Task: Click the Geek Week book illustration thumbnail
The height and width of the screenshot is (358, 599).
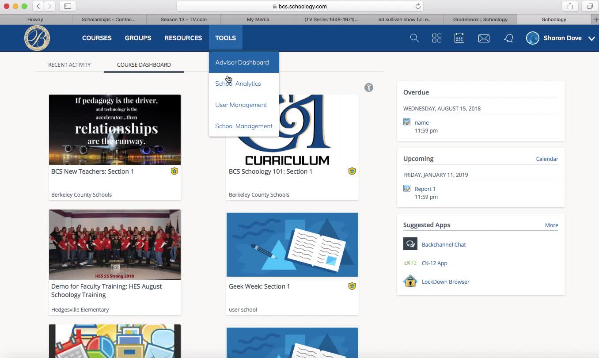Action: click(x=292, y=244)
